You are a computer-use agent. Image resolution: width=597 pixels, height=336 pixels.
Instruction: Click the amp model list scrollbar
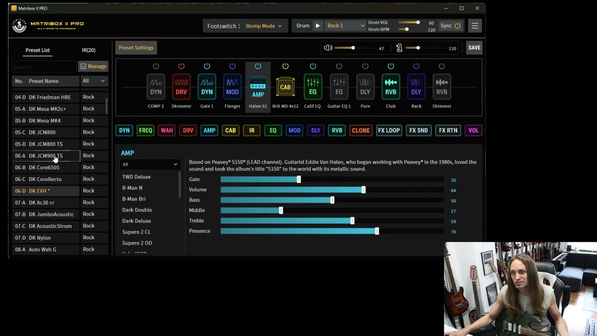coord(180,184)
